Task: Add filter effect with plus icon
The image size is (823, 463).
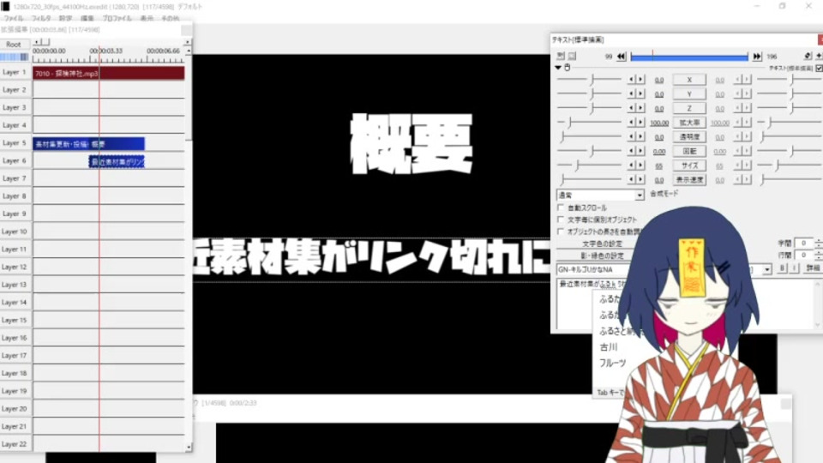Action: click(x=819, y=56)
